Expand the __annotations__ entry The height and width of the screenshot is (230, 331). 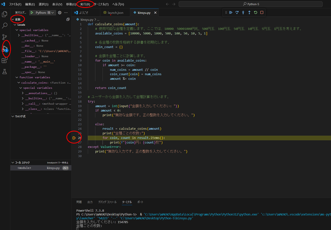pos(23,93)
